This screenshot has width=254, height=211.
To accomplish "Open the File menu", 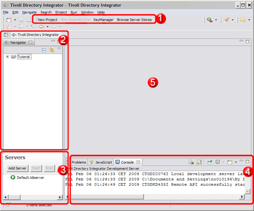I will click(x=5, y=12).
